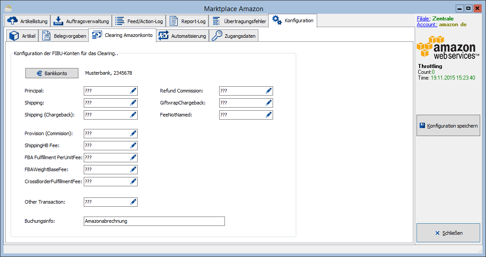This screenshot has width=486, height=257.
Task: Edit Shipping (Chargeback) via pencil icon
Action: (x=133, y=115)
